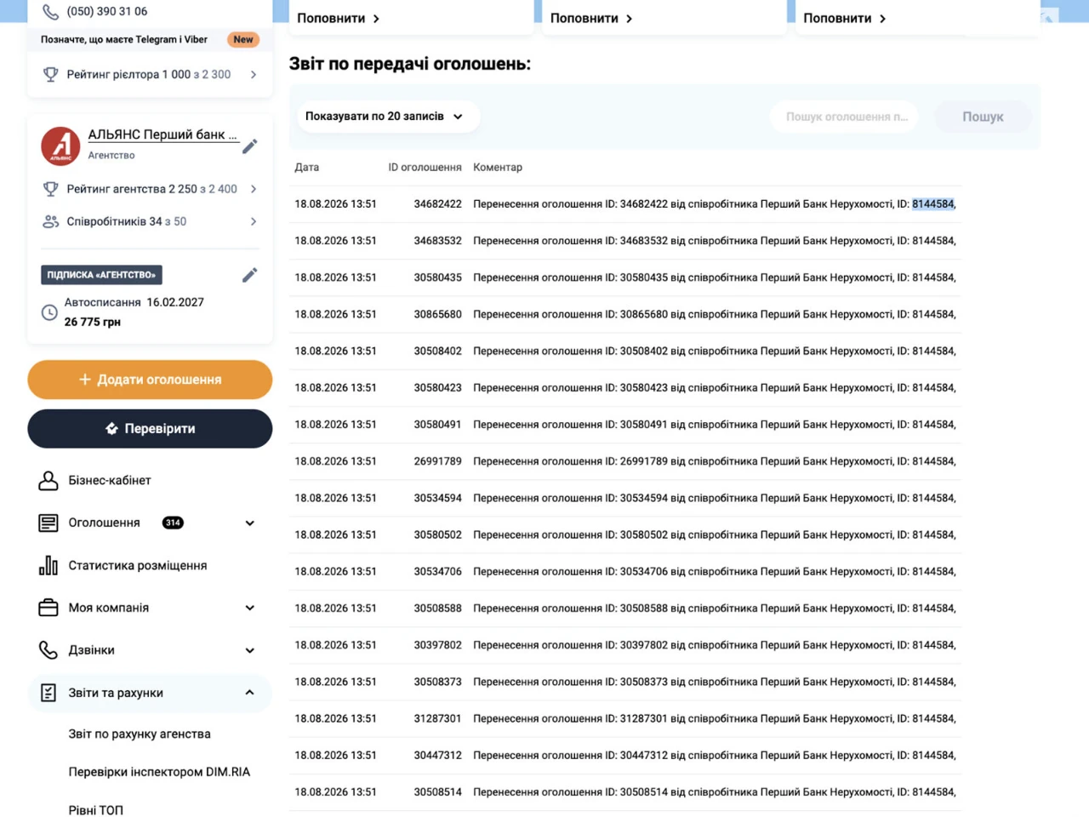Click the middle Поповнити link
1089x817 pixels.
[591, 18]
